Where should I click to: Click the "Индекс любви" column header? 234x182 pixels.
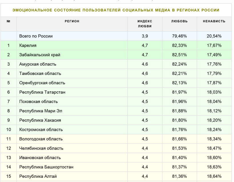coord(145,24)
